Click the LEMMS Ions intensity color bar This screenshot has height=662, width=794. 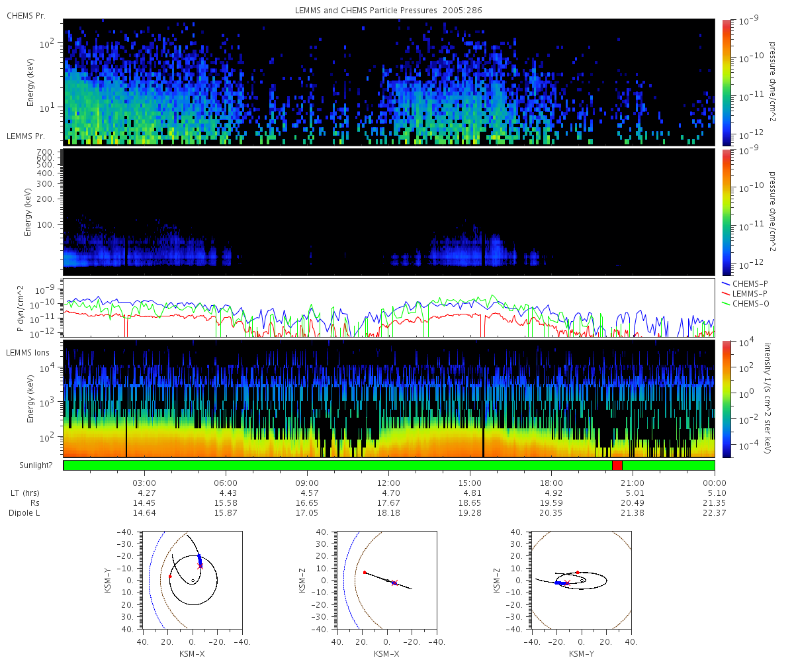point(727,399)
